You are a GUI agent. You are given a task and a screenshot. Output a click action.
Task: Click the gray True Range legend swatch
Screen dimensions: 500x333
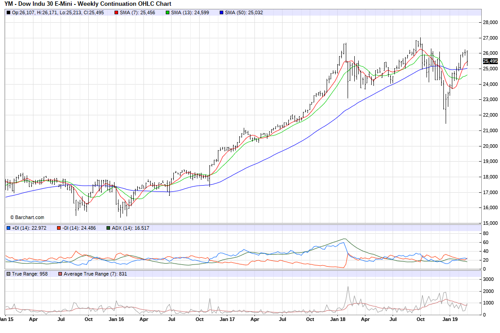point(8,274)
